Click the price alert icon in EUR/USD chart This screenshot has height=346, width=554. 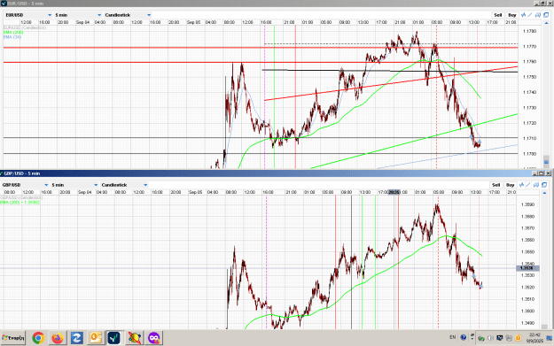point(538,15)
